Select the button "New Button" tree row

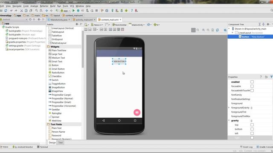250,37
